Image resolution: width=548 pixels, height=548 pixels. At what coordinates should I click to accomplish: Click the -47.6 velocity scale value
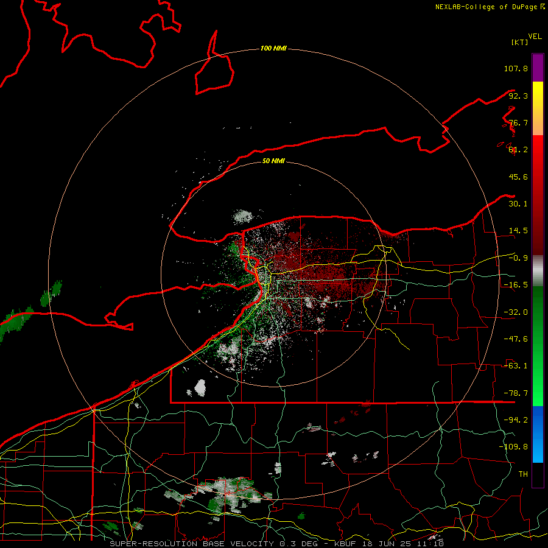tap(516, 339)
